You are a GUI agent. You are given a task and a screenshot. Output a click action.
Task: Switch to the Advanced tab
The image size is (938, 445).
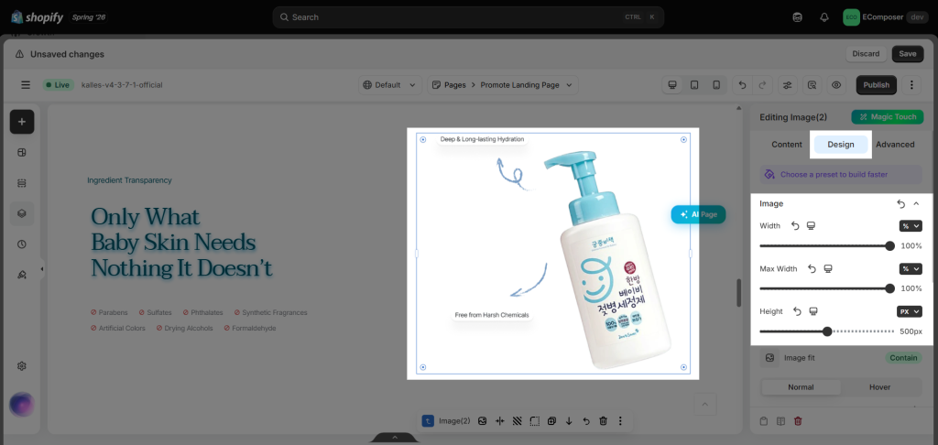coord(895,144)
